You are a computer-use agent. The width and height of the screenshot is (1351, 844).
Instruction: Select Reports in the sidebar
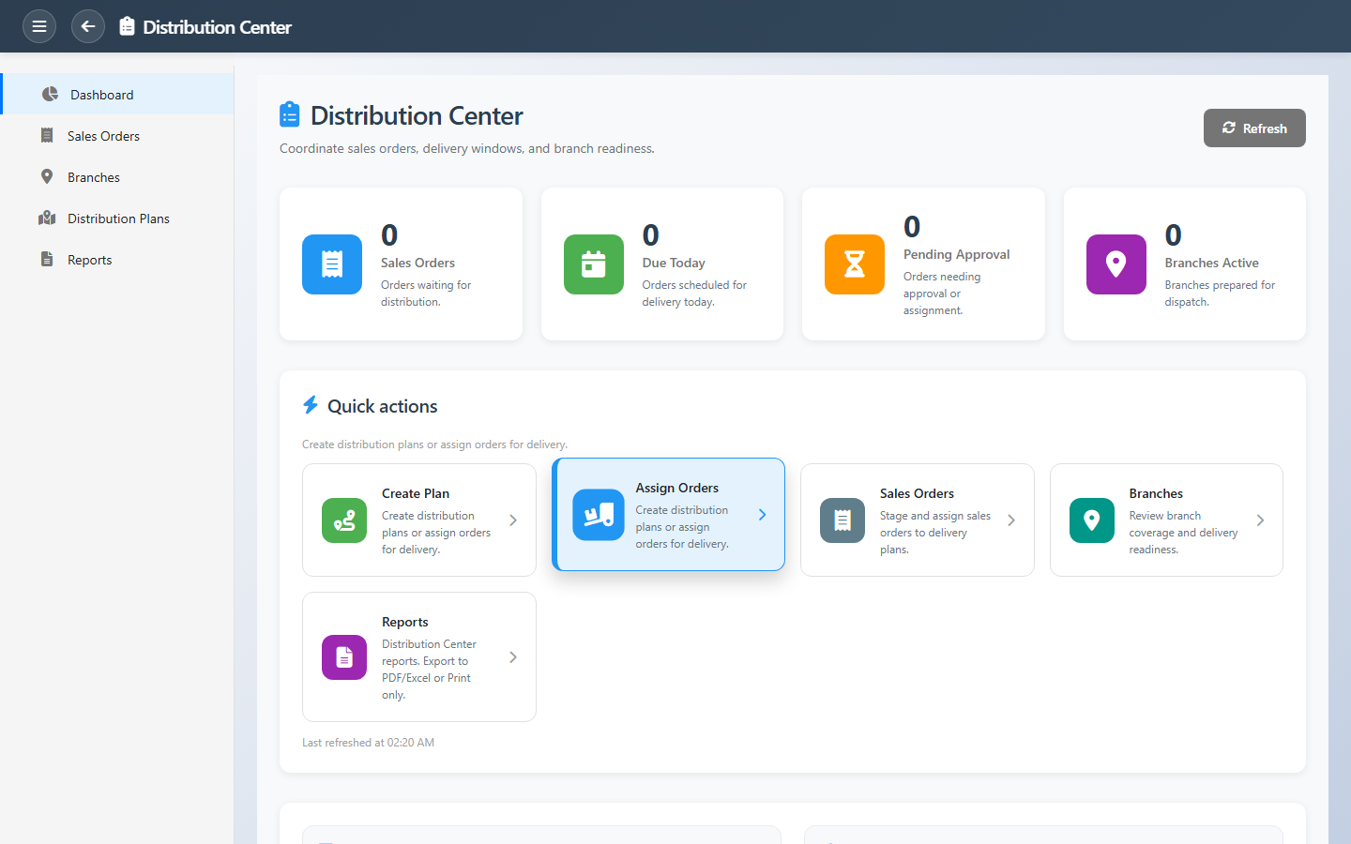tap(89, 260)
